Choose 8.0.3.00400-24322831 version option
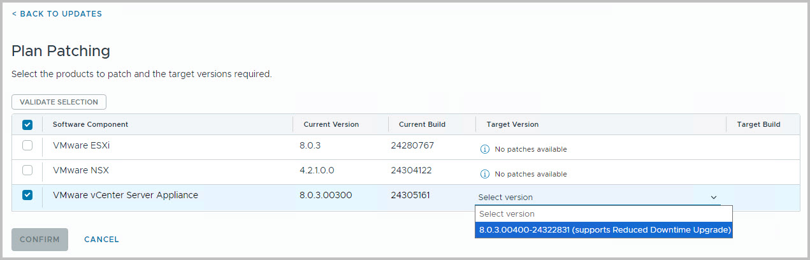Screen dimensions: 810x260 click(604, 229)
